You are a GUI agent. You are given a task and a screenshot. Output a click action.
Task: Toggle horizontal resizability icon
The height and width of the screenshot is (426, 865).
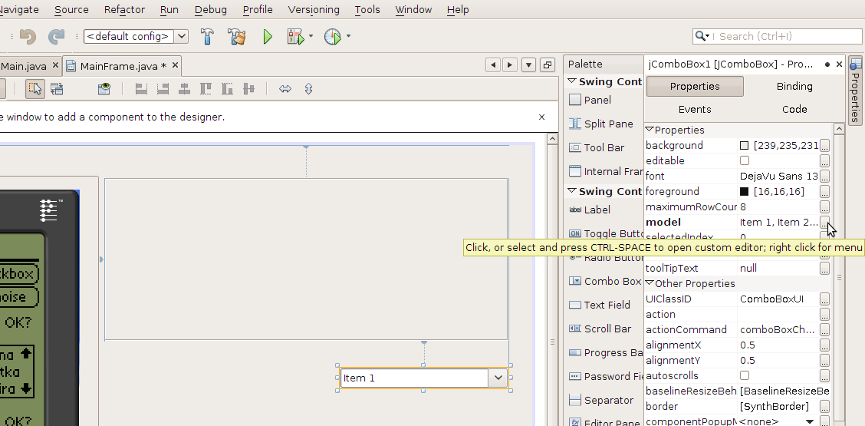pyautogui.click(x=285, y=88)
